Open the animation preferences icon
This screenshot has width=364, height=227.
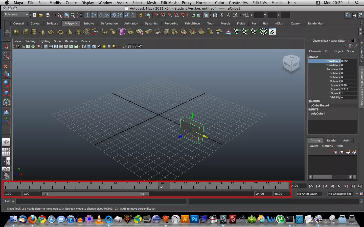pyautogui.click(x=362, y=194)
